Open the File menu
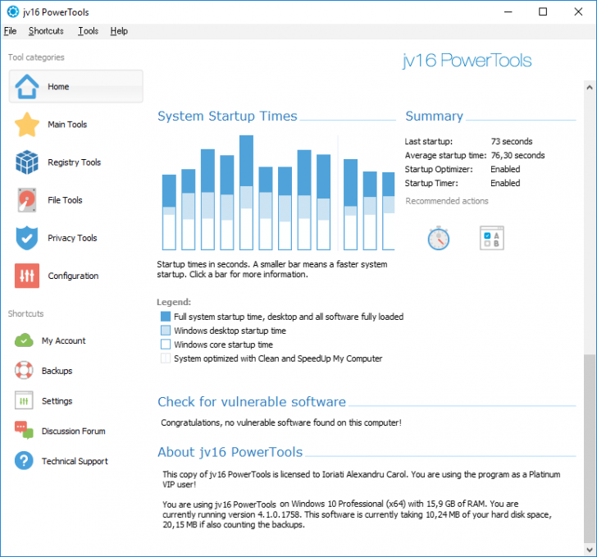The width and height of the screenshot is (597, 557). [10, 31]
